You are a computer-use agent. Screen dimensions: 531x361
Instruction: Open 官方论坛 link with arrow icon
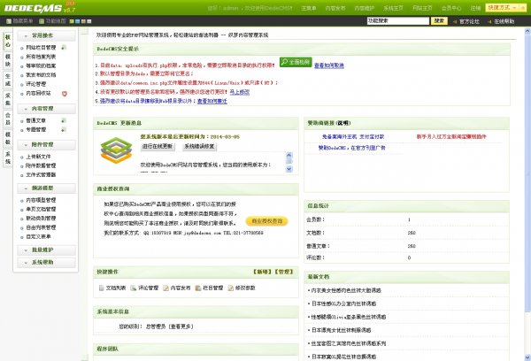(466, 21)
